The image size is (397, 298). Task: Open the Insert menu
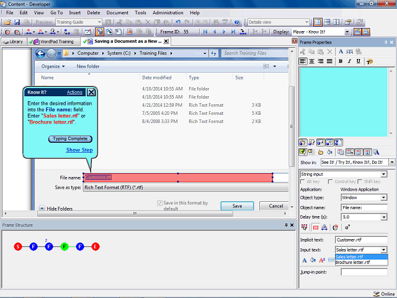click(74, 12)
